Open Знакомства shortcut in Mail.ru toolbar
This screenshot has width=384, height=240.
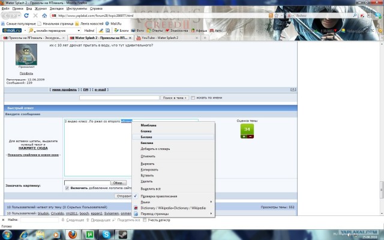tap(176, 31)
